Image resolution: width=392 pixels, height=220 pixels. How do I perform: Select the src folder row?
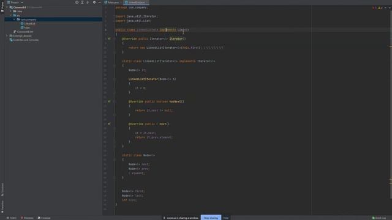tap(53, 15)
